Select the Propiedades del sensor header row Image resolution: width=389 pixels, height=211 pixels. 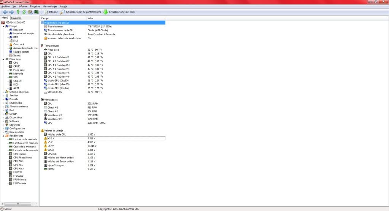tap(103, 22)
